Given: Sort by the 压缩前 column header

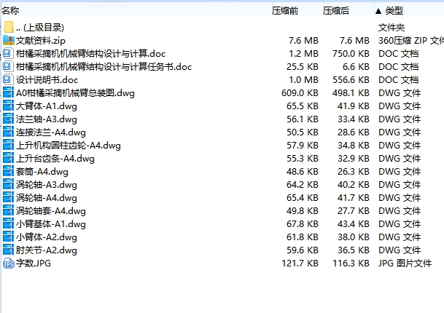Looking at the screenshot, I should coord(285,11).
